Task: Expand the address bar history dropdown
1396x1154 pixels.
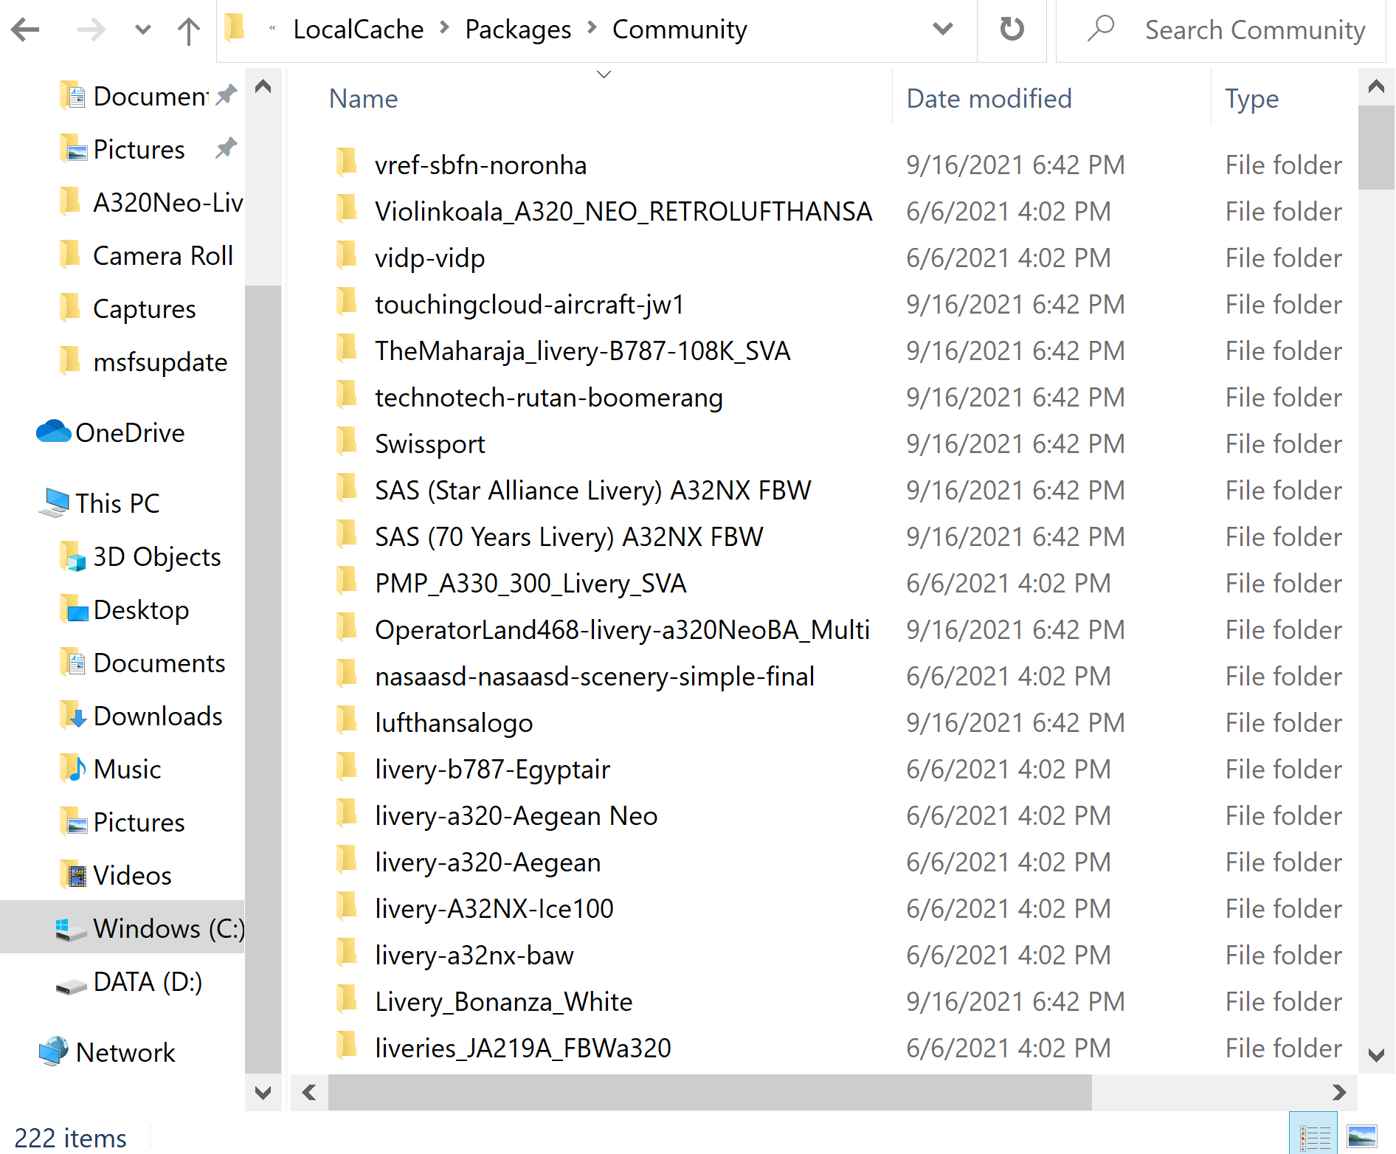Action: pyautogui.click(x=942, y=30)
